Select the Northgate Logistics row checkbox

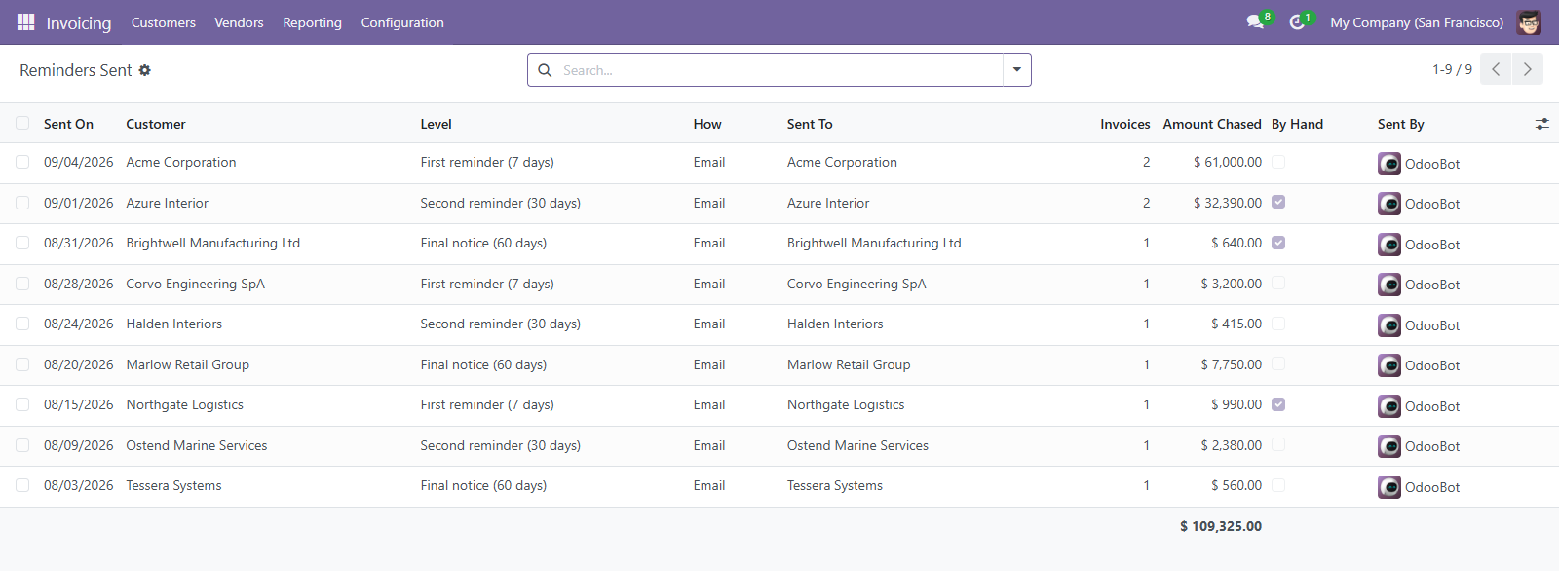[22, 404]
